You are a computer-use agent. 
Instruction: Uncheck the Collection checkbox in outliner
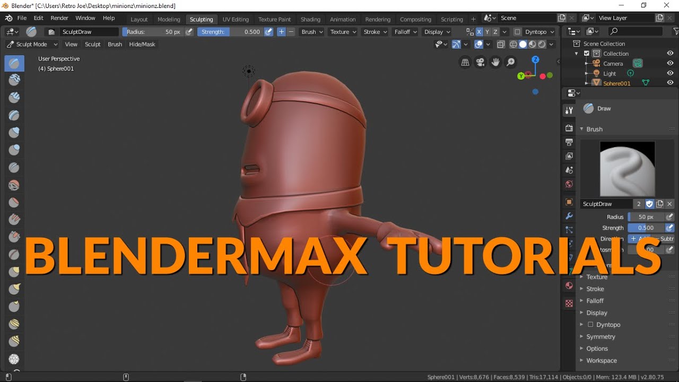pyautogui.click(x=587, y=54)
